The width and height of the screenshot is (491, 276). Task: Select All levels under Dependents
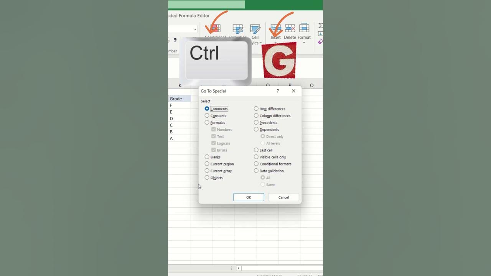[263, 143]
